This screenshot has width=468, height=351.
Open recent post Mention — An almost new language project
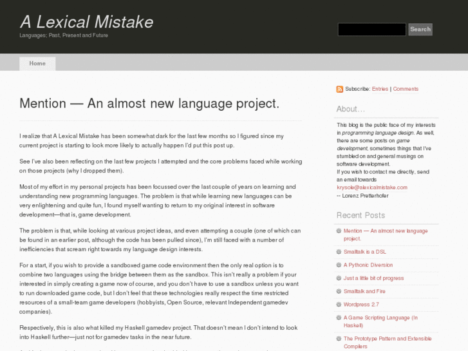[x=386, y=234]
